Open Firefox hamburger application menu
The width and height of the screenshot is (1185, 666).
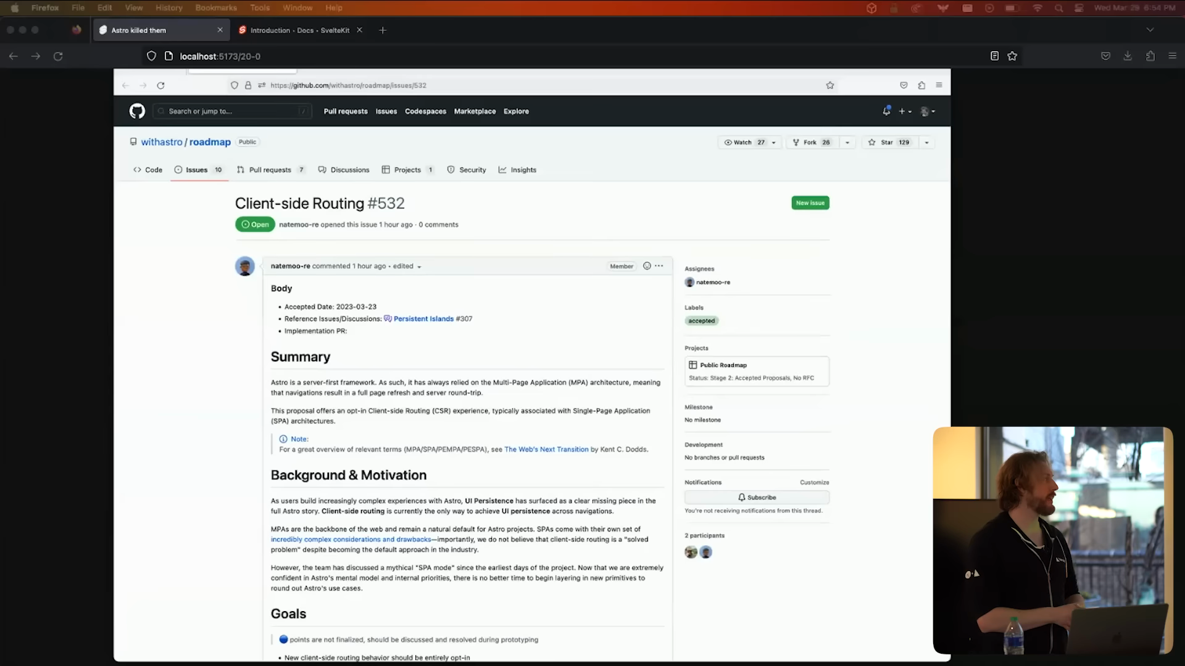(1173, 56)
